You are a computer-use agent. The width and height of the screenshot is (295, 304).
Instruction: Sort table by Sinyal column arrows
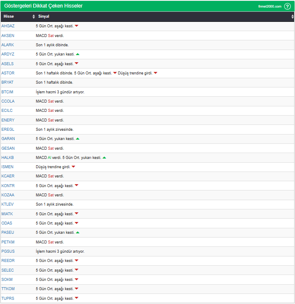[x=292, y=16]
